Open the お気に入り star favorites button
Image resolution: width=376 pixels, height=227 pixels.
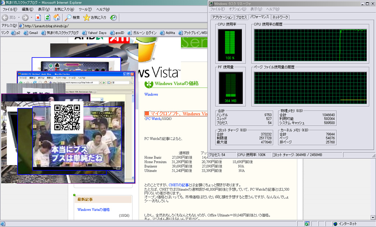point(94,18)
